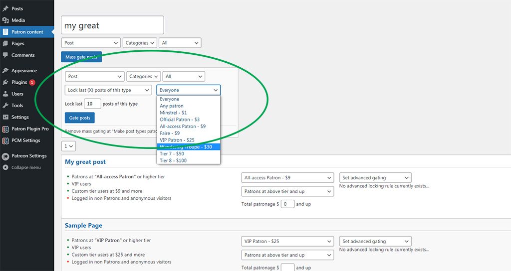Click the Comments bubble icon

click(x=5, y=55)
